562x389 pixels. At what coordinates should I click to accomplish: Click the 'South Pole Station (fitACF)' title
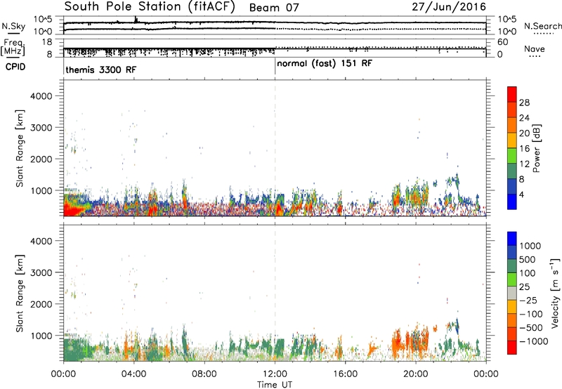(150, 7)
